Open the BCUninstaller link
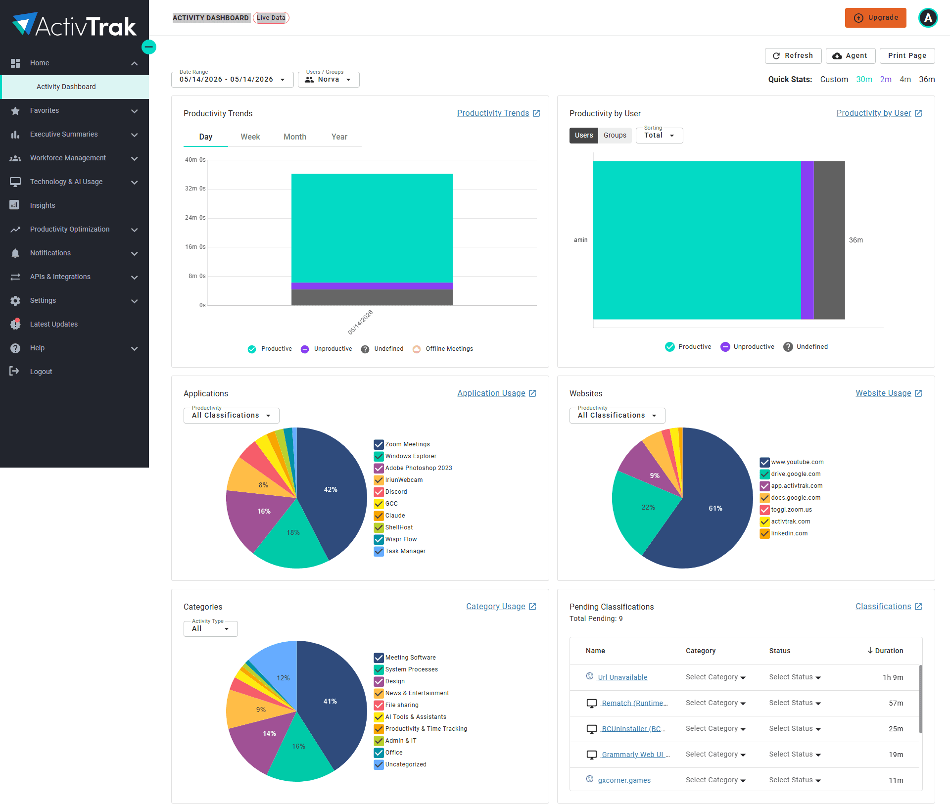Screen dimensions: 950x807 click(633, 729)
